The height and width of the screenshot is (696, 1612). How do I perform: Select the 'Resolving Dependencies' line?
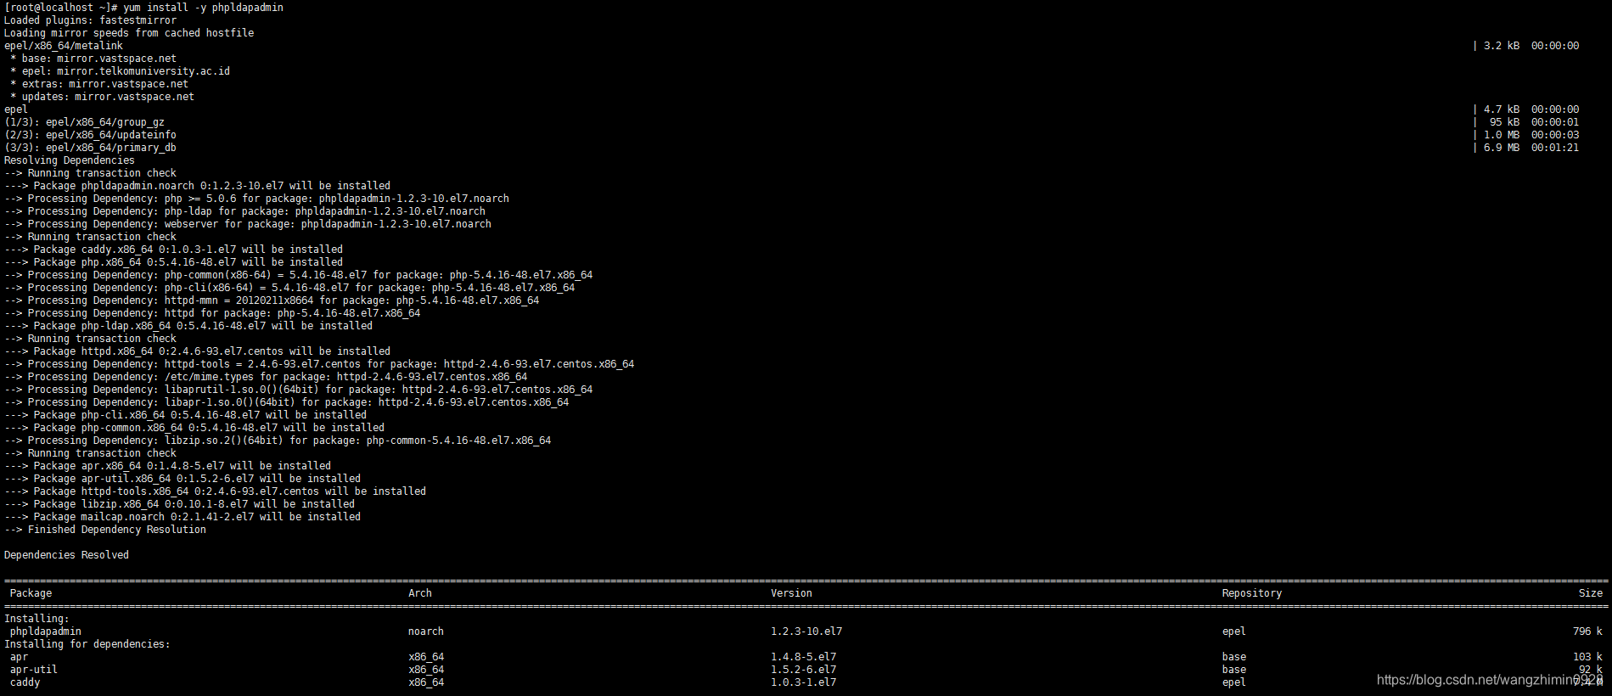point(70,160)
